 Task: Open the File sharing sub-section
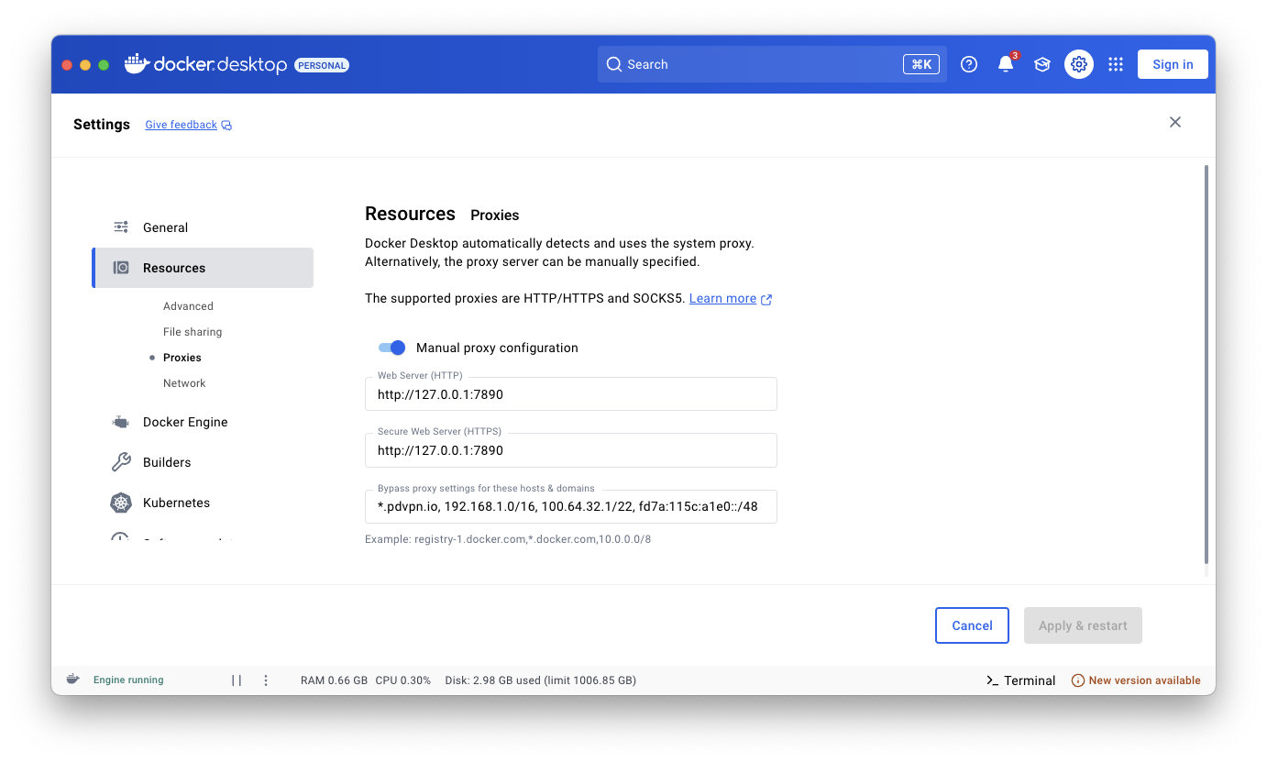193,332
